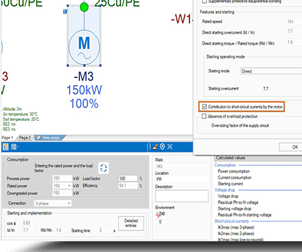Click the cos phi field showing 0,83
The width and height of the screenshot is (302, 252).
click(x=28, y=223)
